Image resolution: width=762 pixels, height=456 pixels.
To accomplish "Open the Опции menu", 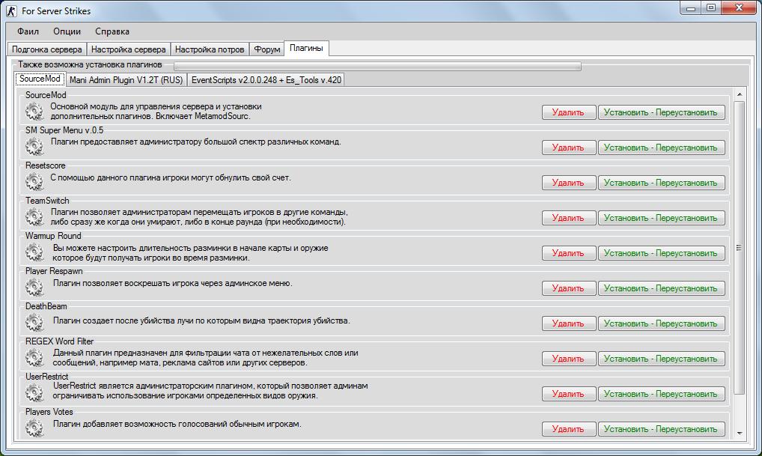I will (x=67, y=31).
